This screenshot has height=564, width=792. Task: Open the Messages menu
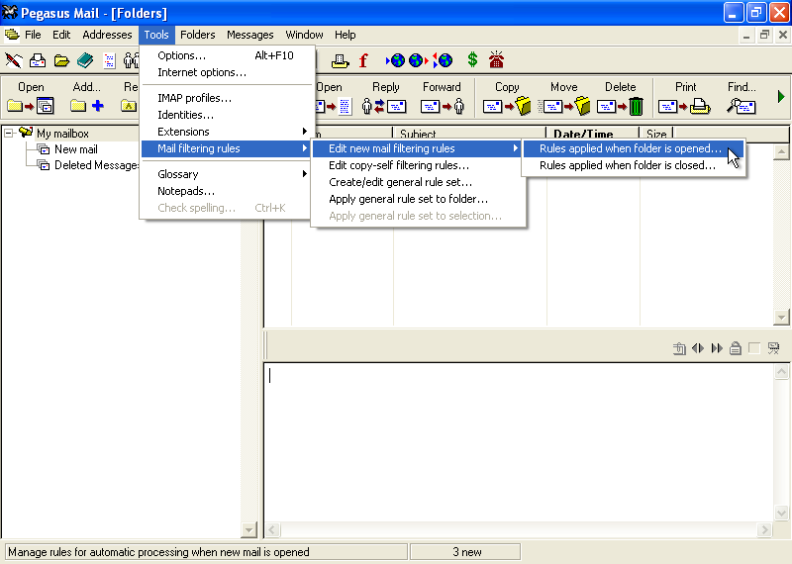tap(250, 35)
